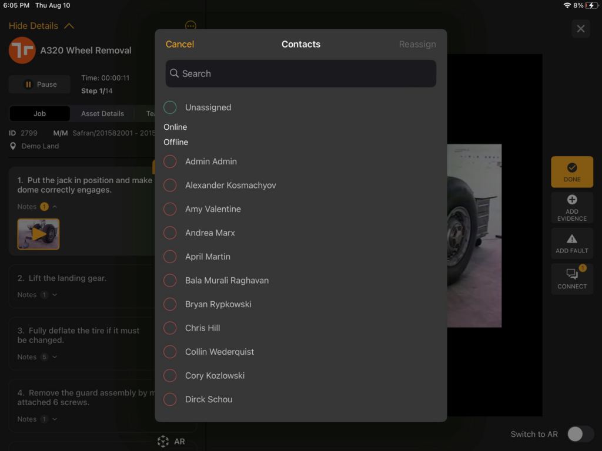Tap the DONE checkmark button
The image size is (602, 451).
pyautogui.click(x=571, y=172)
